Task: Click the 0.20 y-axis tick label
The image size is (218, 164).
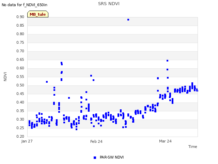Action: [20, 136]
